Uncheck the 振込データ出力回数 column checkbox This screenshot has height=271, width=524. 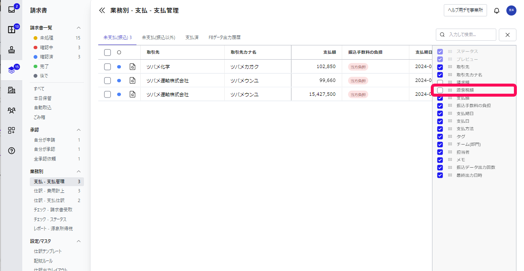[440, 167]
